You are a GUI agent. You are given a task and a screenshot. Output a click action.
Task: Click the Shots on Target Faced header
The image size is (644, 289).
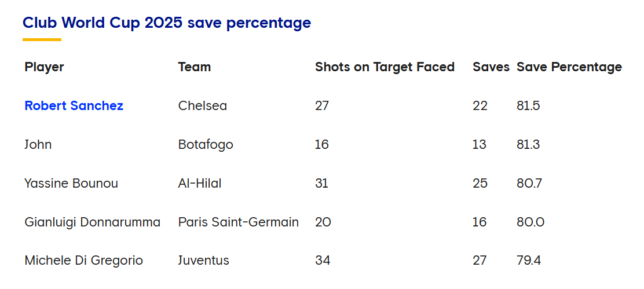pyautogui.click(x=385, y=67)
